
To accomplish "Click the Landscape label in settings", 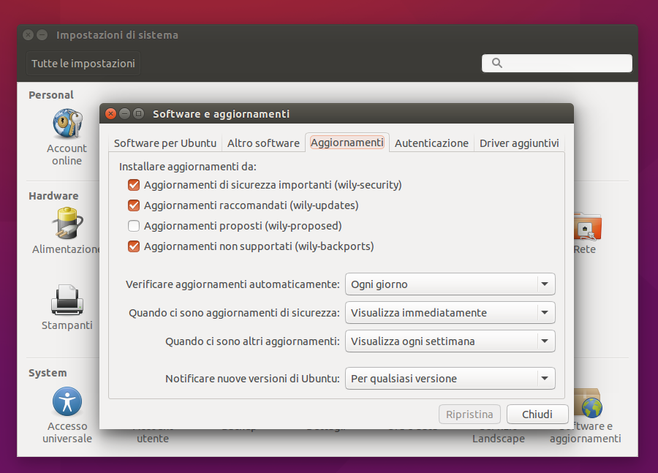I will pyautogui.click(x=499, y=439).
